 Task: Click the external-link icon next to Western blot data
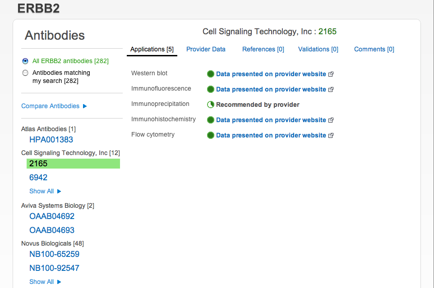point(331,74)
